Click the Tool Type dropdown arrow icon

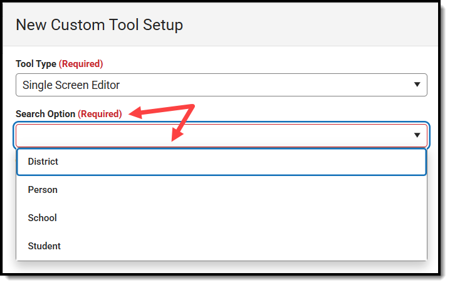(417, 85)
